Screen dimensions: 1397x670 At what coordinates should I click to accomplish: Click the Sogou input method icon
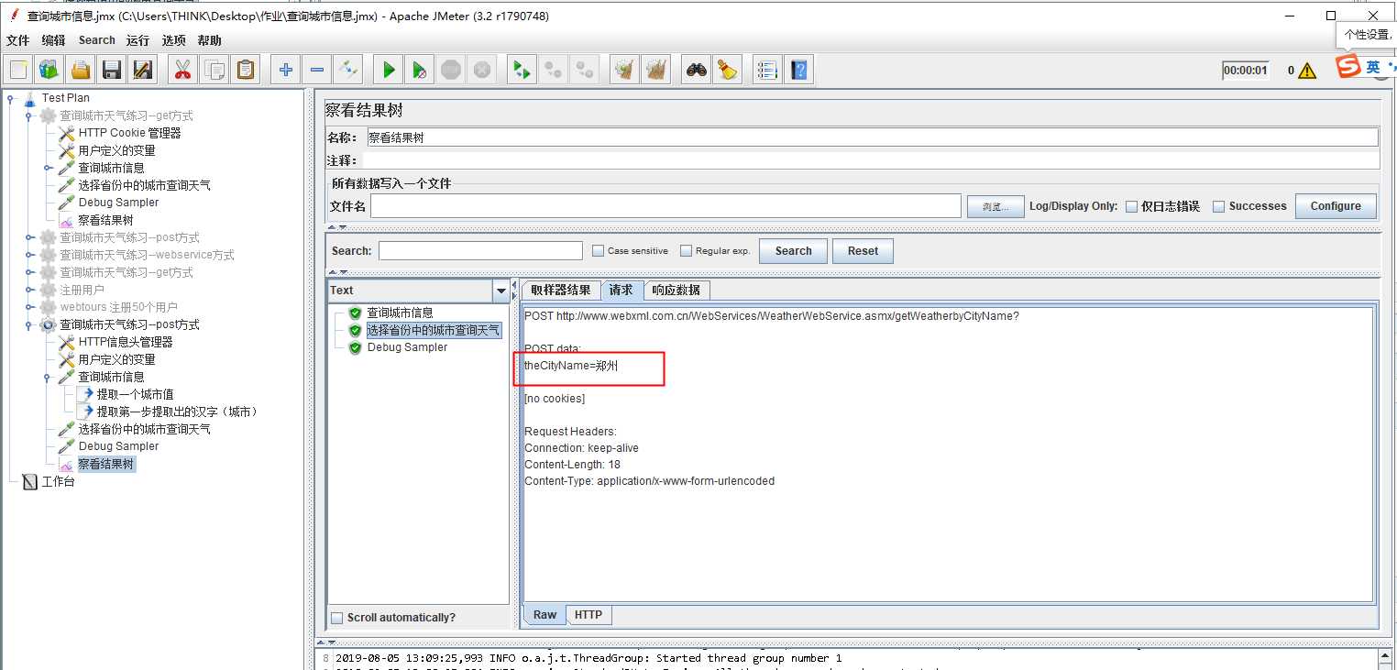(x=1347, y=68)
